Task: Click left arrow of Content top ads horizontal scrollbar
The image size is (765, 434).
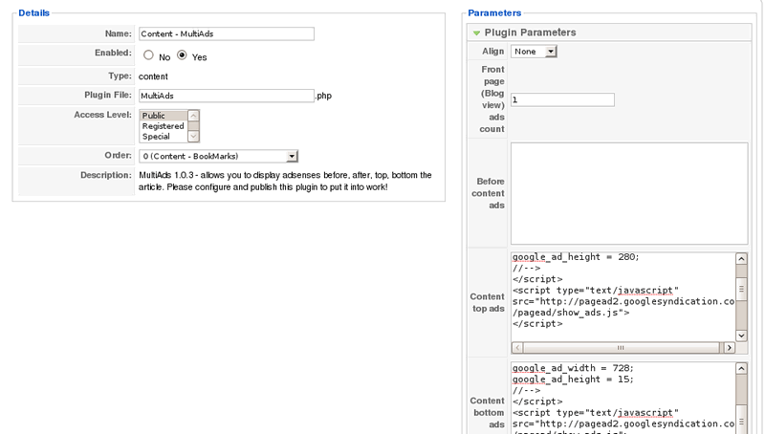Action: (x=517, y=348)
